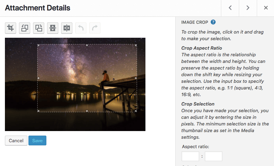Go to the previous attachment
This screenshot has height=166, width=274.
point(230,8)
